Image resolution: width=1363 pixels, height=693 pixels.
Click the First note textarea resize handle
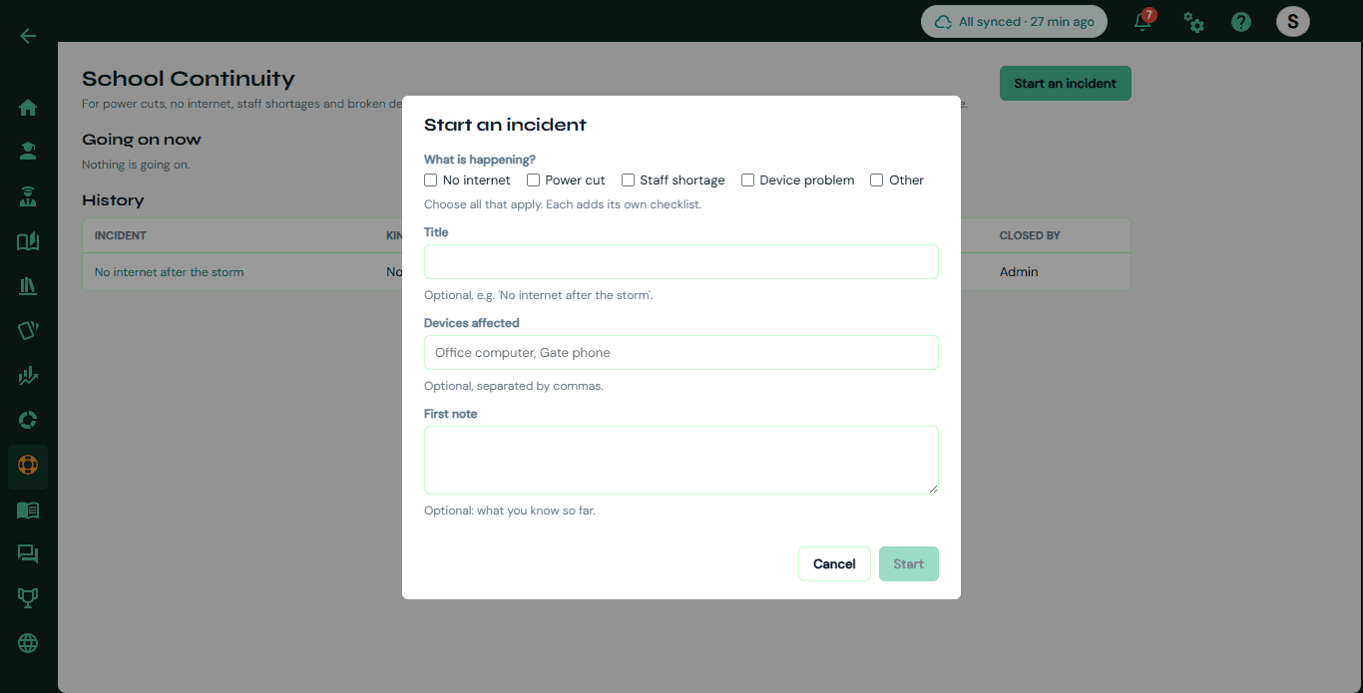(x=934, y=489)
